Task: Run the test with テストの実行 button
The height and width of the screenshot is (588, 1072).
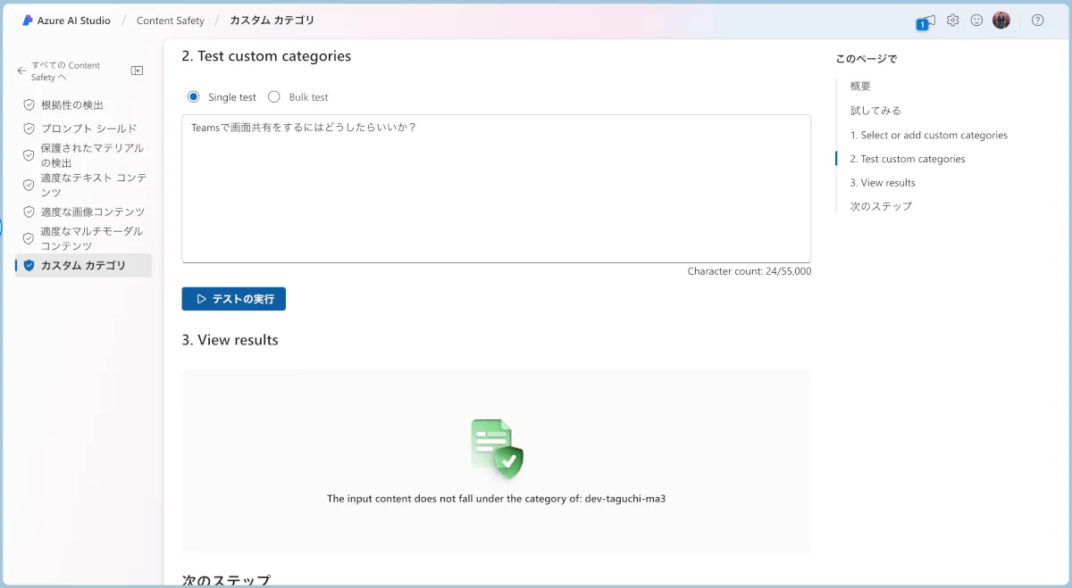Action: coord(233,299)
